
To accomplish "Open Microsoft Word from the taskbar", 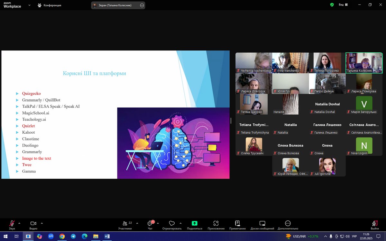I will [107, 236].
